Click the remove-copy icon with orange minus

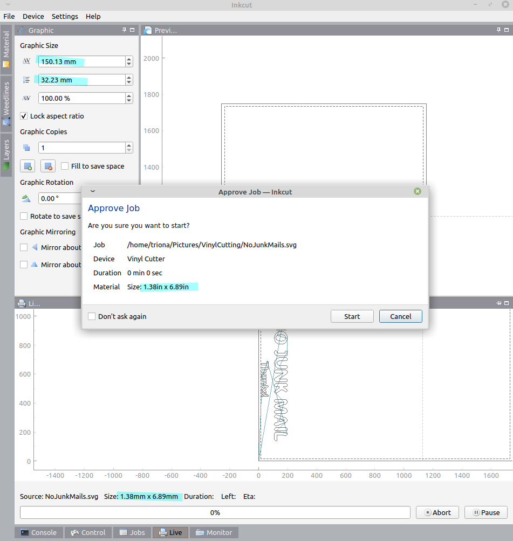click(x=47, y=166)
